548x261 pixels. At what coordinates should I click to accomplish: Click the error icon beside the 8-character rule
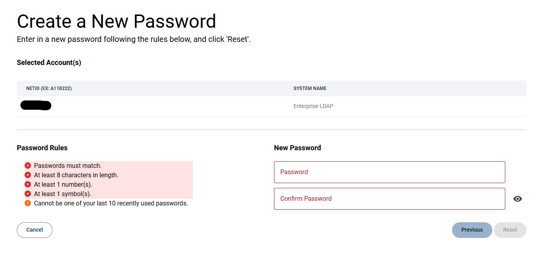(x=27, y=175)
